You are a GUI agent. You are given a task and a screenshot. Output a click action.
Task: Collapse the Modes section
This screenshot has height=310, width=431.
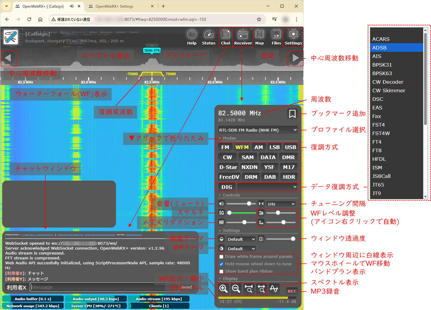219,139
